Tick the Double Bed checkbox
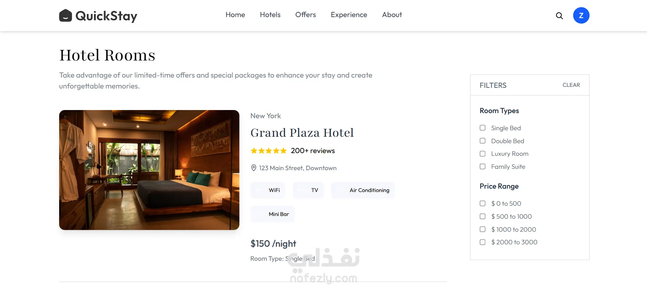This screenshot has height=285, width=647. coord(483,141)
